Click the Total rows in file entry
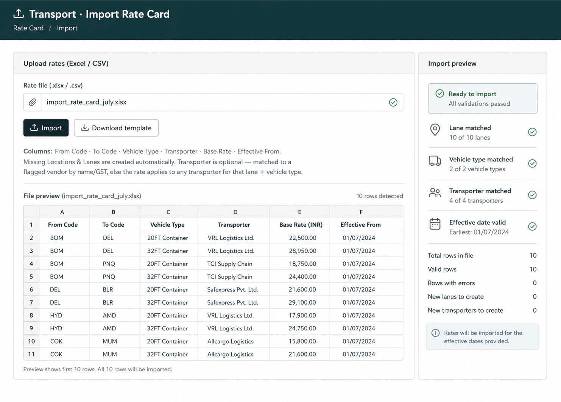 coord(482,255)
